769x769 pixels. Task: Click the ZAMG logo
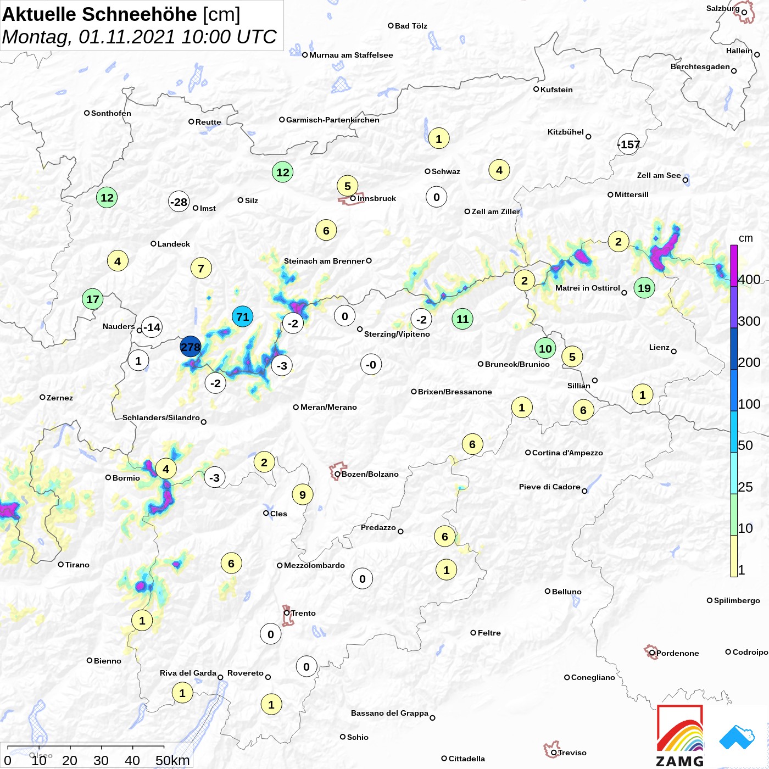tap(680, 736)
